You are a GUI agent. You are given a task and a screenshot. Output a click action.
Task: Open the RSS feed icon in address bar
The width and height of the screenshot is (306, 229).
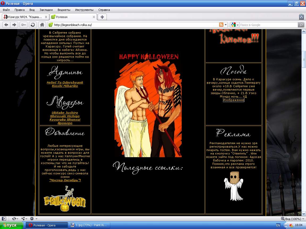[221, 25]
